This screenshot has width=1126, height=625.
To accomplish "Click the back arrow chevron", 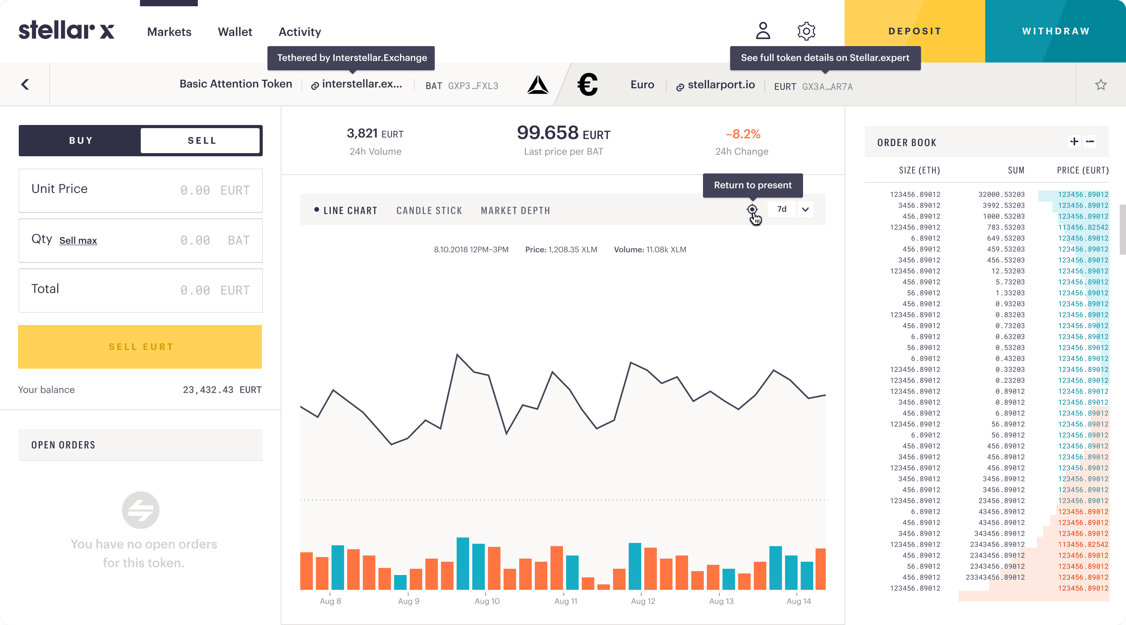I will [x=25, y=84].
